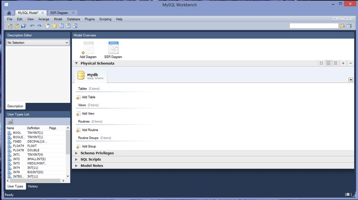Click the user types horizontal scrollbar right arrow

[63, 180]
